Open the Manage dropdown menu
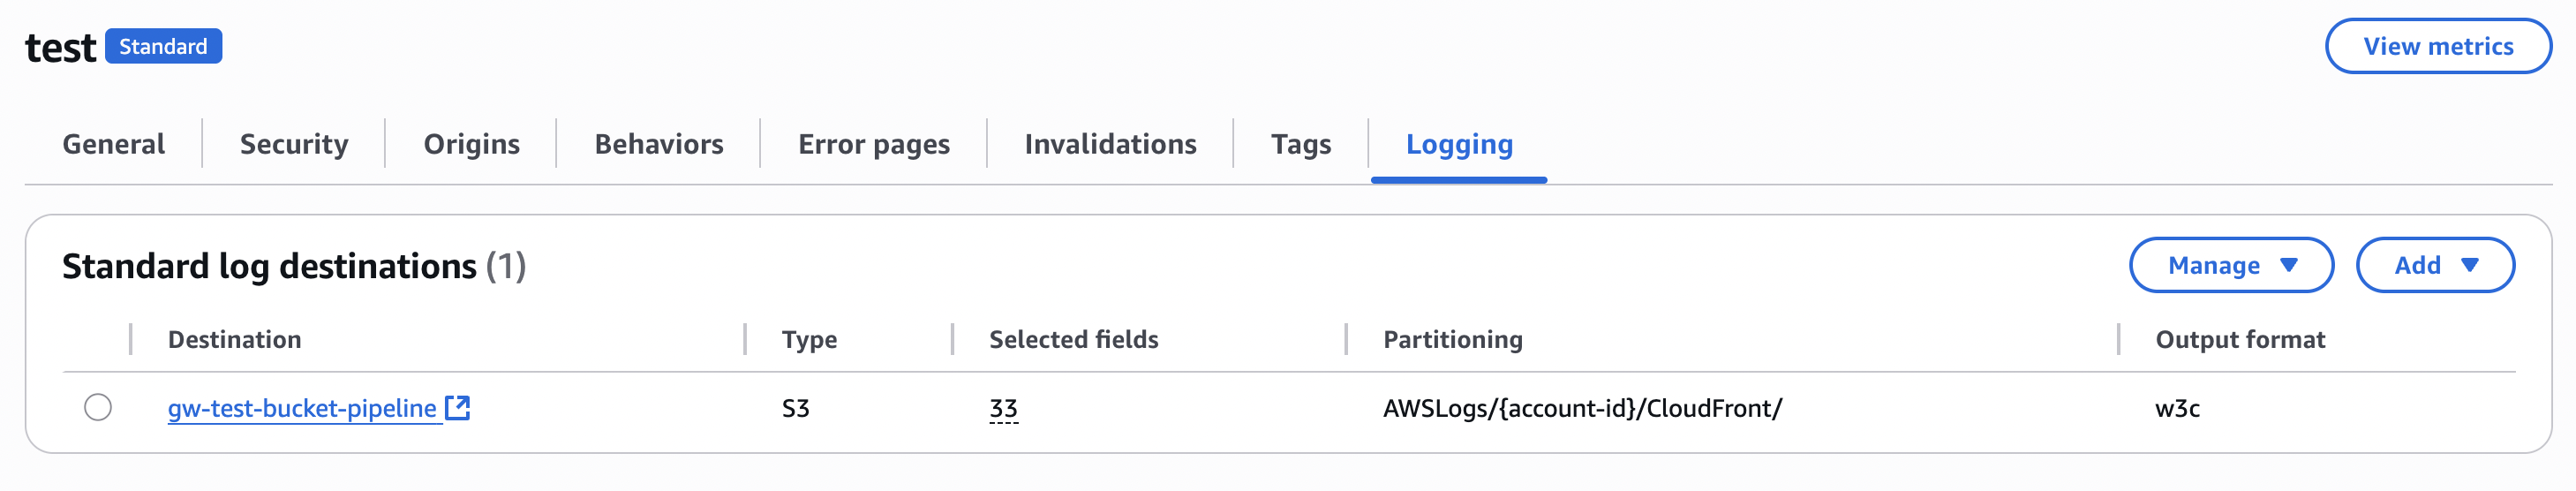The image size is (2576, 491). pyautogui.click(x=2231, y=265)
